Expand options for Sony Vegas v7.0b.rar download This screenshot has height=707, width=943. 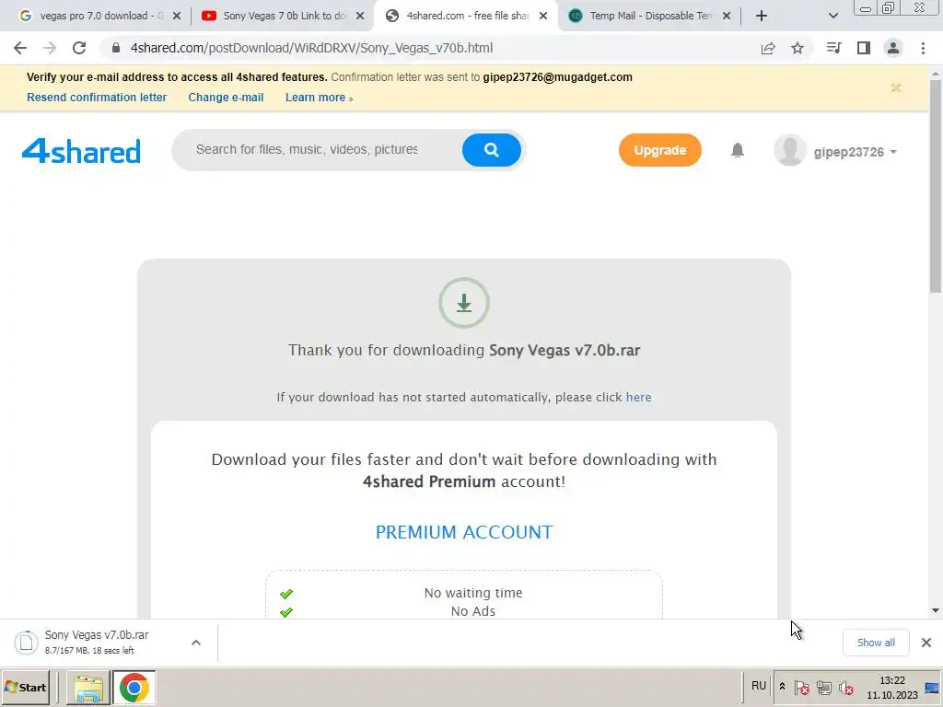(x=196, y=643)
